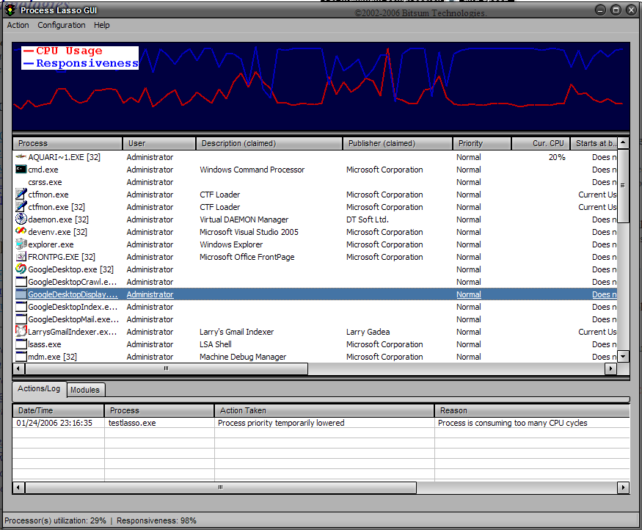The width and height of the screenshot is (642, 530).
Task: Switch to the Modules tab
Action: [x=86, y=390]
